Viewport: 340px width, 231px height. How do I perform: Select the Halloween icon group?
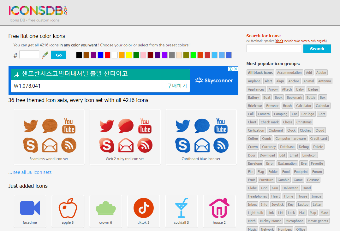click(290, 188)
